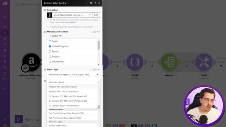Click wrench filter icon before Tools module
The width and height of the screenshot is (226, 127).
click(186, 66)
